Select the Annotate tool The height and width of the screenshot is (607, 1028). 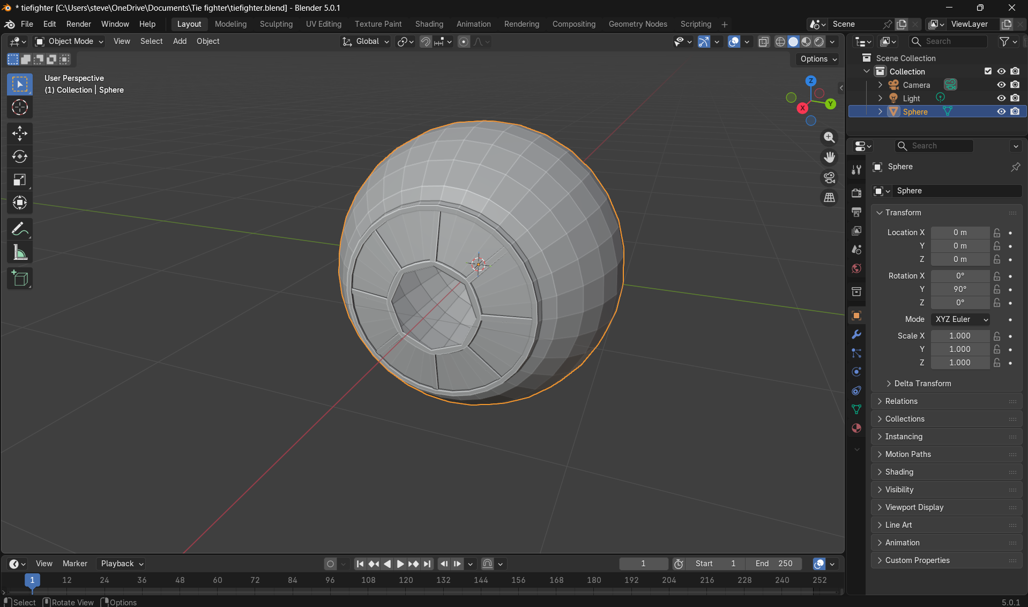pos(20,229)
